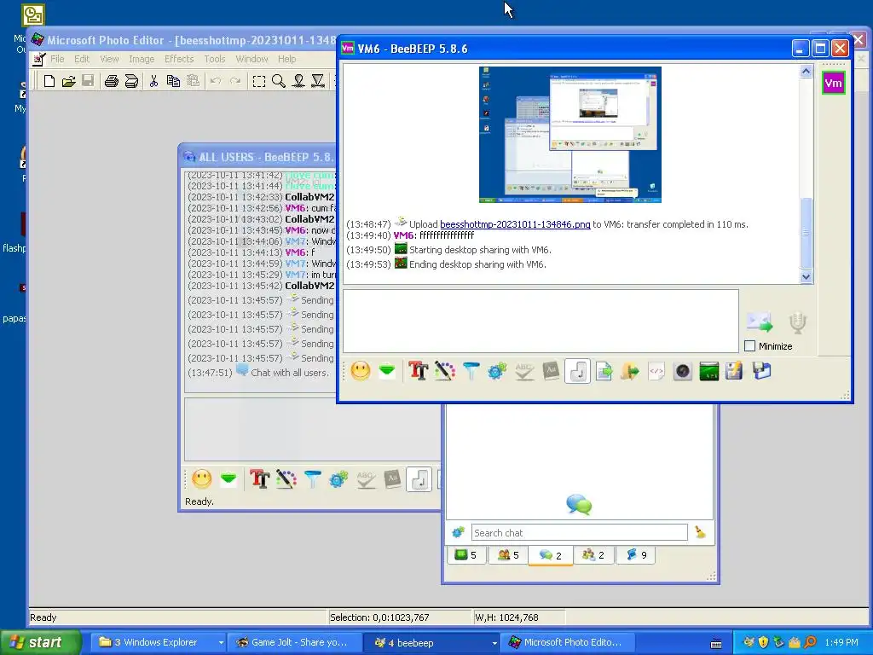Click the VM6 chat scroll up arrow
The image size is (873, 655).
coord(807,72)
